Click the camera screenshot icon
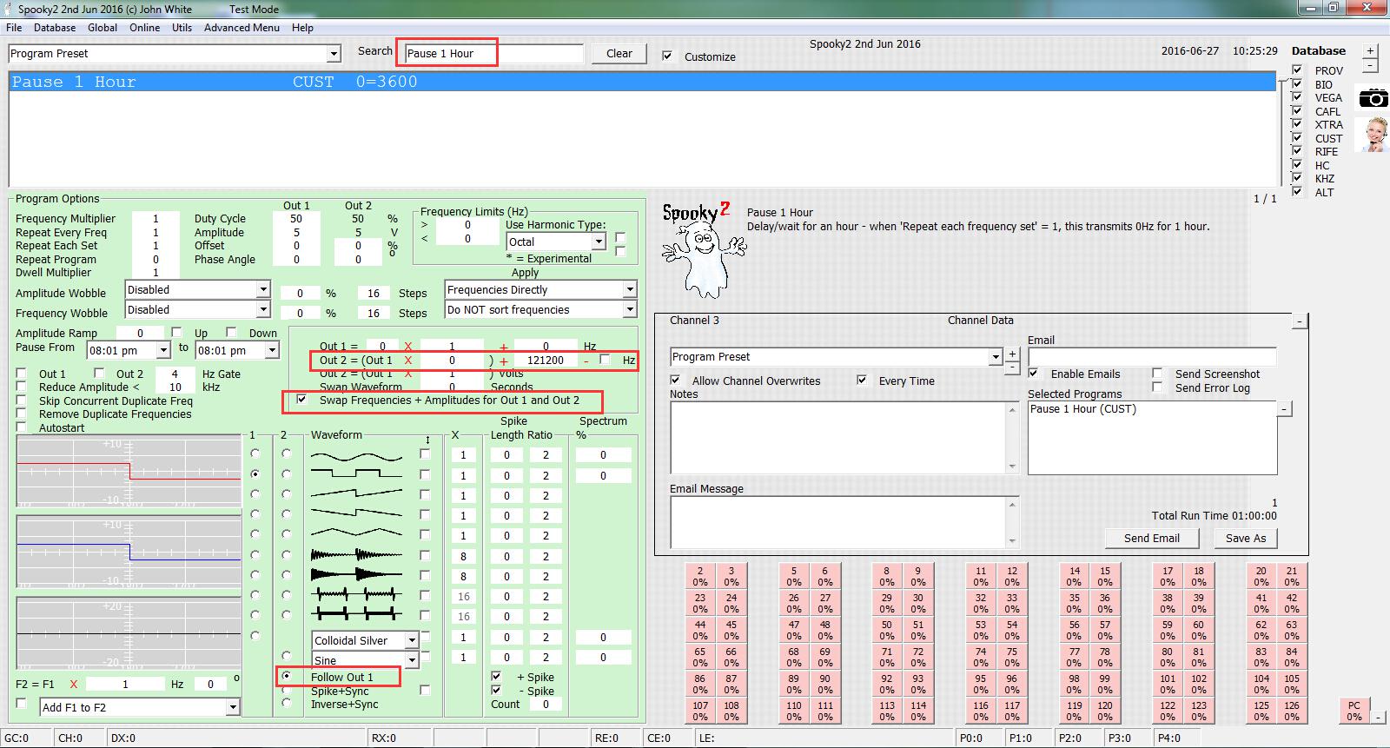The image size is (1390, 748). click(x=1373, y=98)
